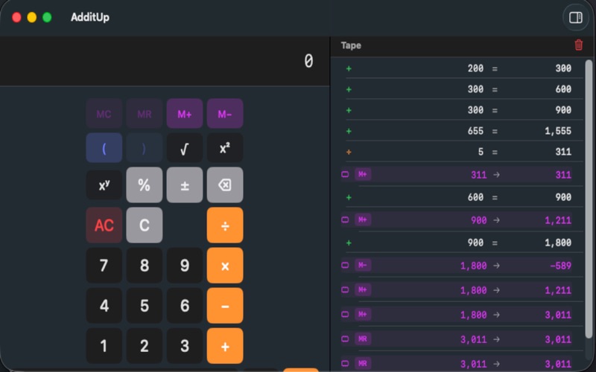Select M+ tape entry 1,800 → 3,011
Image resolution: width=596 pixels, height=372 pixels.
coord(457,315)
